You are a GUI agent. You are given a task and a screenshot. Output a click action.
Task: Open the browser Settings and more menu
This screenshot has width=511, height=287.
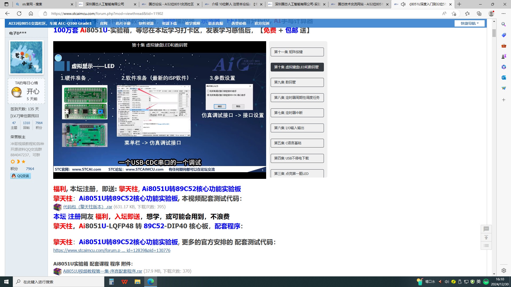(x=504, y=14)
